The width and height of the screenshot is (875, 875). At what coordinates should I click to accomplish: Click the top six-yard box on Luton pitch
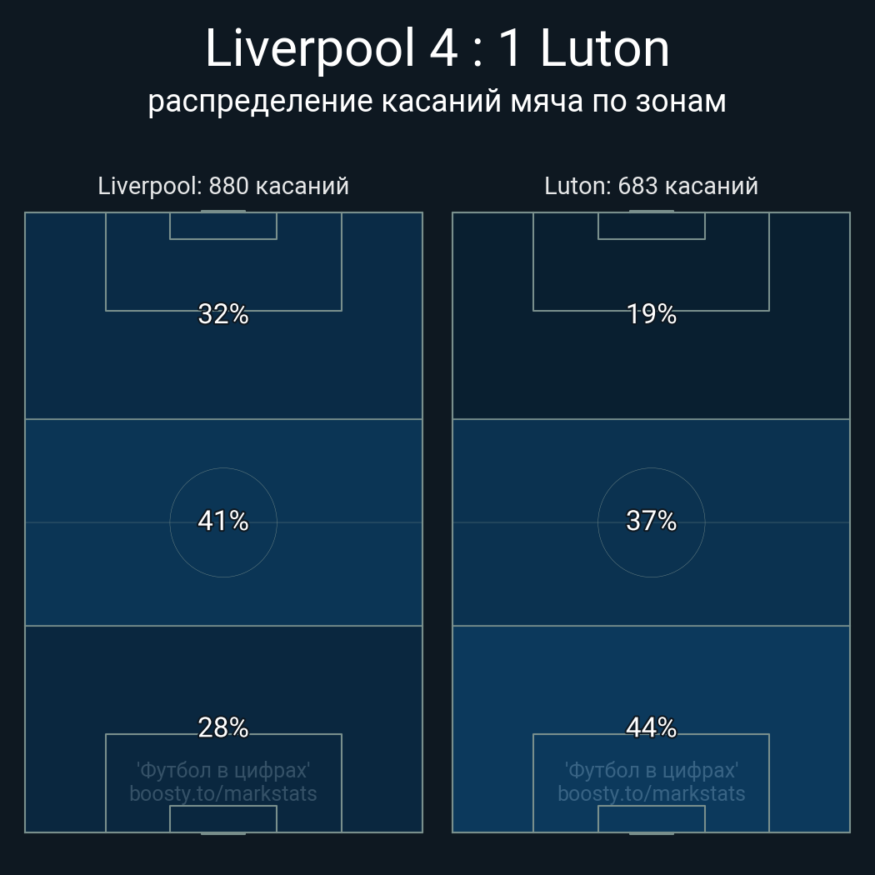click(651, 226)
